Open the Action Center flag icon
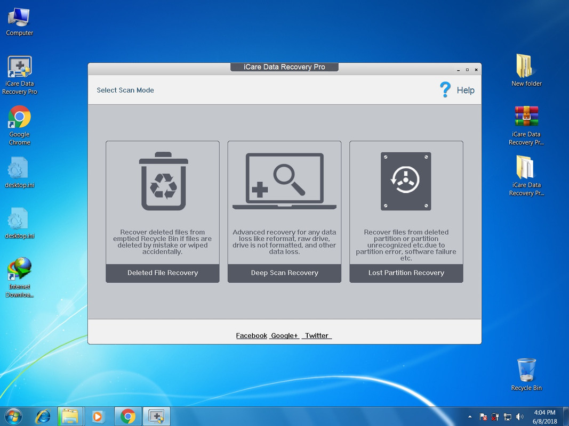This screenshot has width=569, height=426. point(483,417)
